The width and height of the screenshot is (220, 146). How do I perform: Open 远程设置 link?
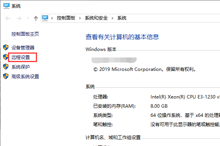(21, 57)
